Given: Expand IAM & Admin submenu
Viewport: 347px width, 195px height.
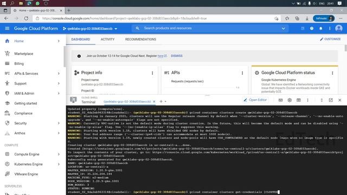Looking at the screenshot, I should (x=59, y=93).
